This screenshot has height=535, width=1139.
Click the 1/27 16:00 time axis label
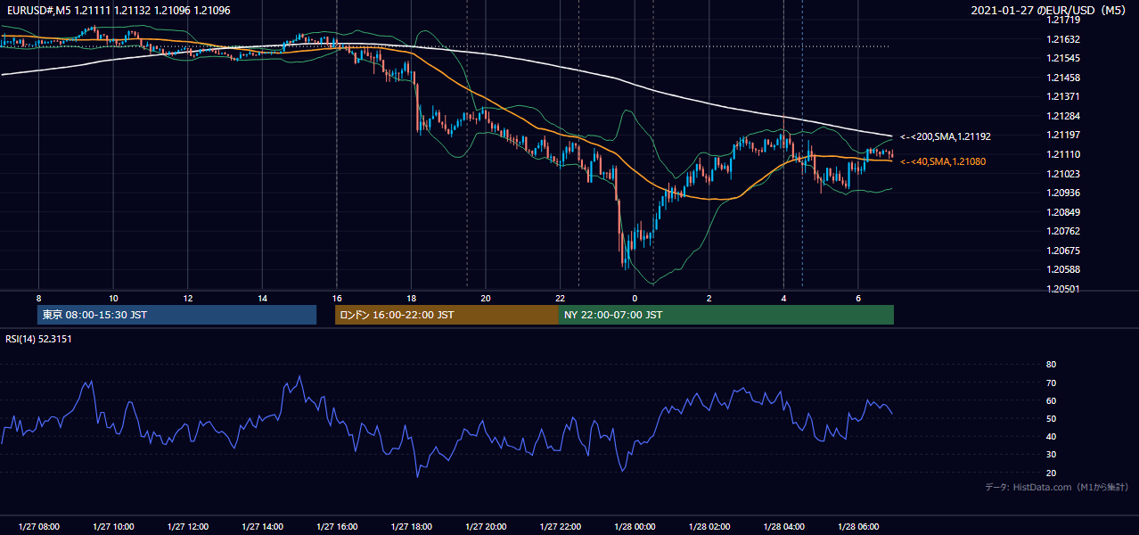point(337,526)
